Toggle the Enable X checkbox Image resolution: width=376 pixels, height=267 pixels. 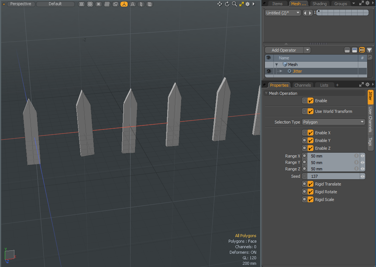[x=310, y=133]
